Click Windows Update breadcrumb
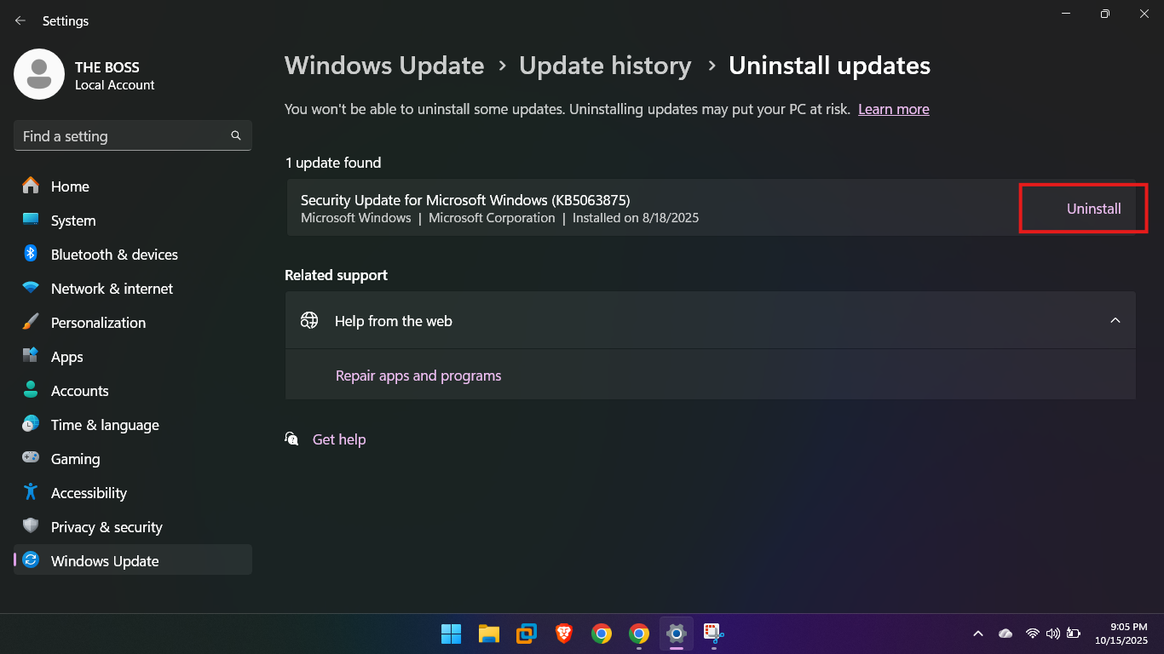The width and height of the screenshot is (1164, 654). point(384,66)
